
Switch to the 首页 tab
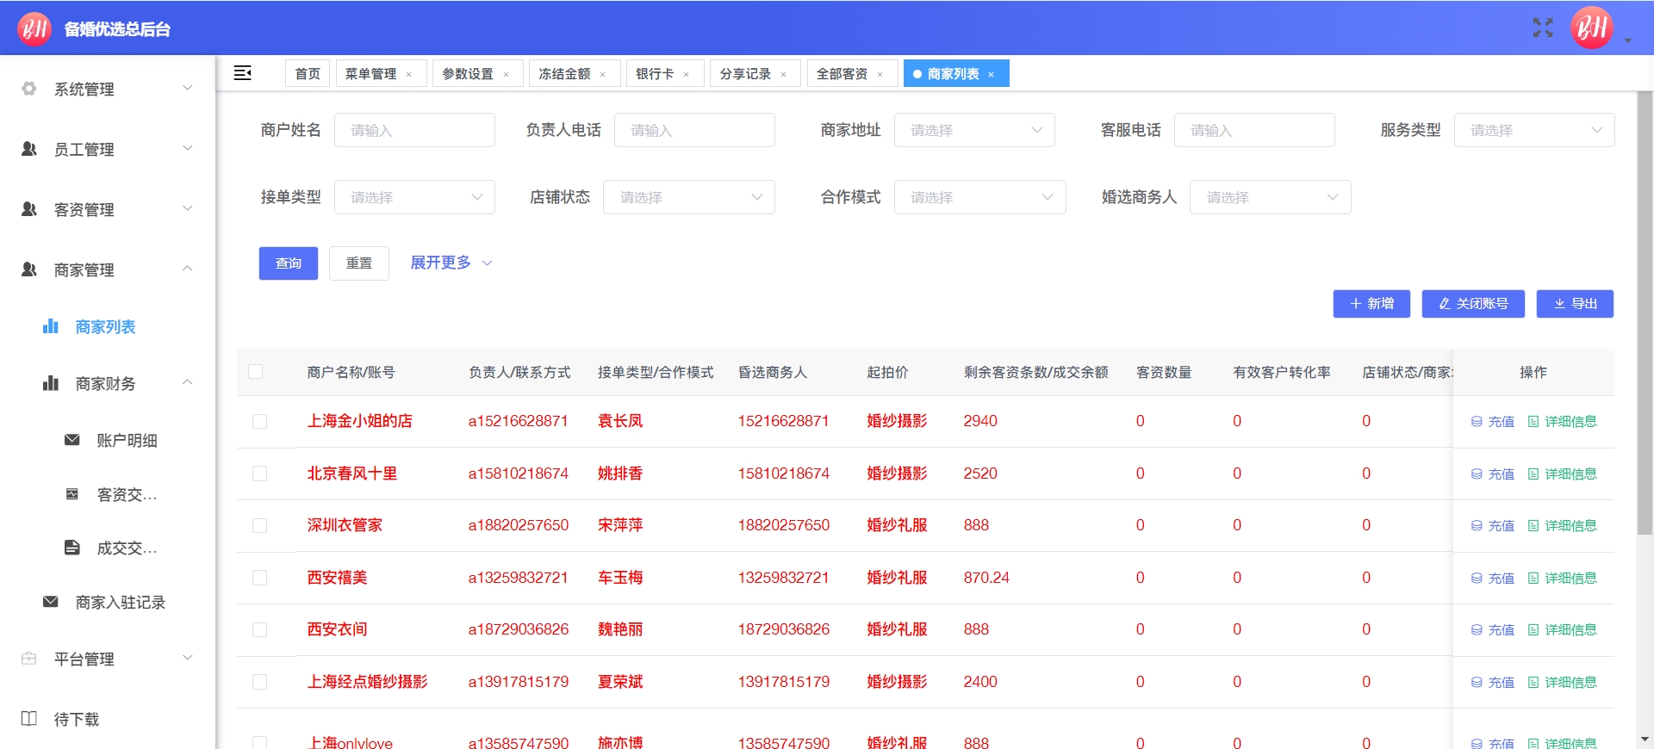tap(308, 74)
